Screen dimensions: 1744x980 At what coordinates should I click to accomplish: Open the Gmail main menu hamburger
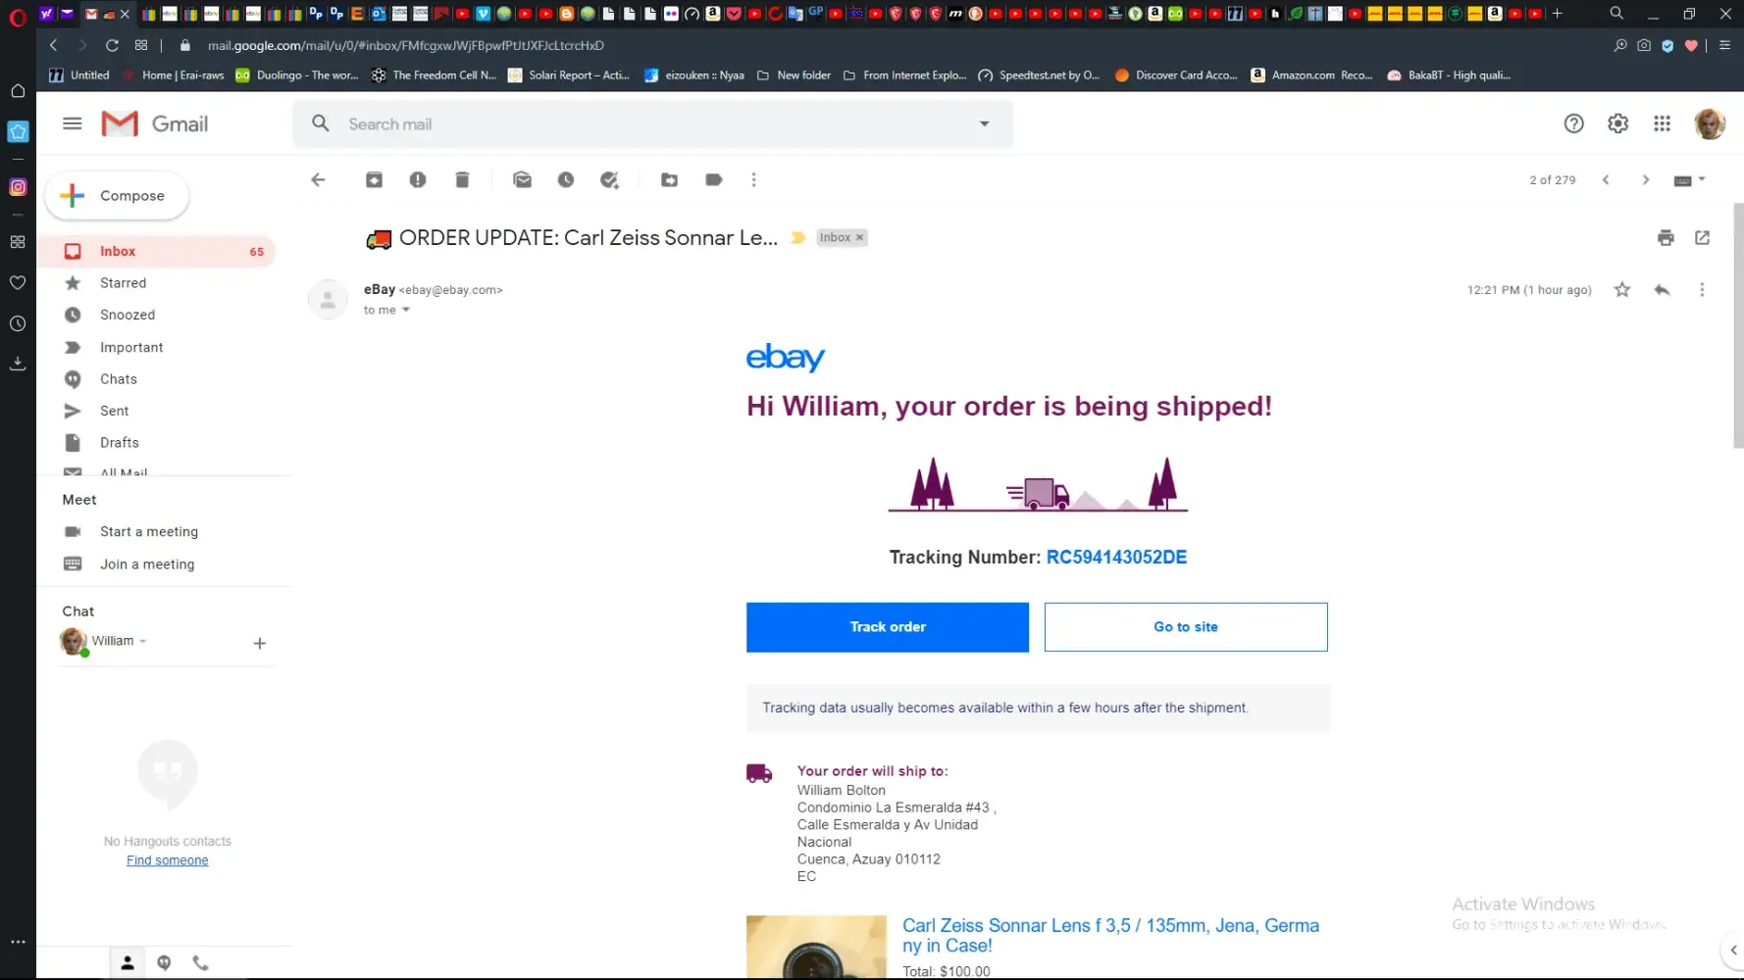click(72, 123)
